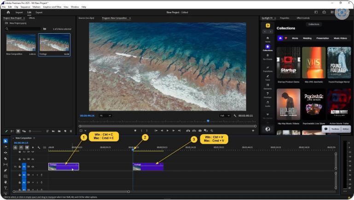Screen dimensions: 354x200
Task: Open the Spotlight FX panel menu
Action: tap(275, 18)
